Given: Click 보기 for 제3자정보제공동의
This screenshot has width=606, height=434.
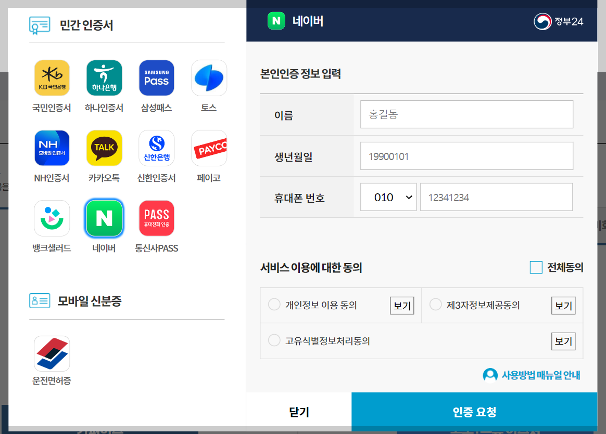Looking at the screenshot, I should (x=563, y=306).
